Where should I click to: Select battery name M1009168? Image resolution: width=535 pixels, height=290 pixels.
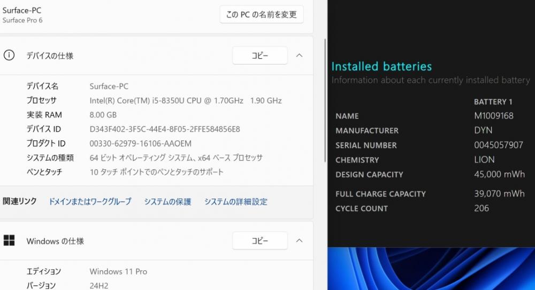(494, 116)
